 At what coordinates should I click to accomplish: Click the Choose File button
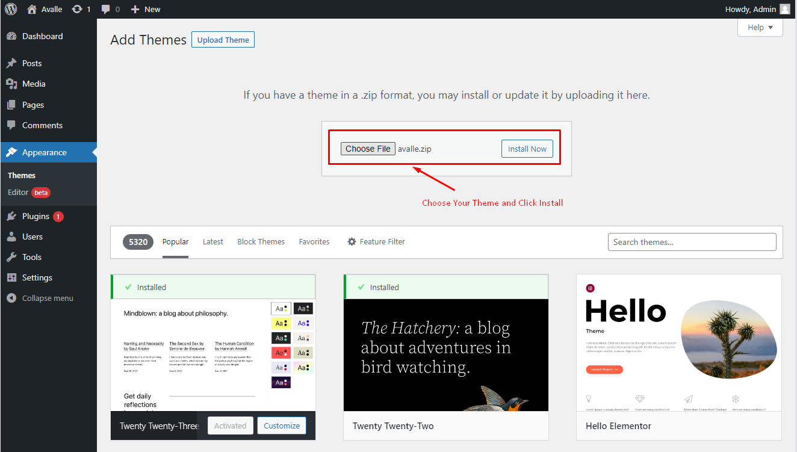click(368, 149)
